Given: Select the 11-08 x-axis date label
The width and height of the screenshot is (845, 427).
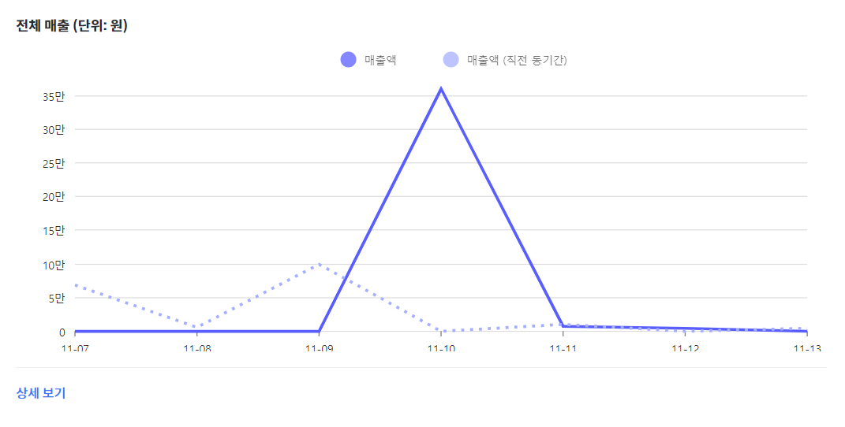Looking at the screenshot, I should click(197, 348).
